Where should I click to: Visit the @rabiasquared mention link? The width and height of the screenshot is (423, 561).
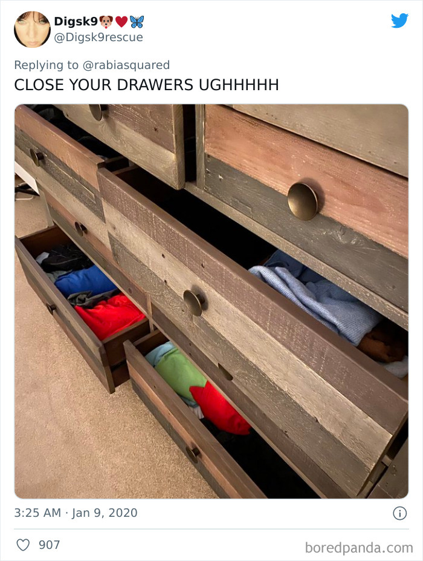pos(126,65)
